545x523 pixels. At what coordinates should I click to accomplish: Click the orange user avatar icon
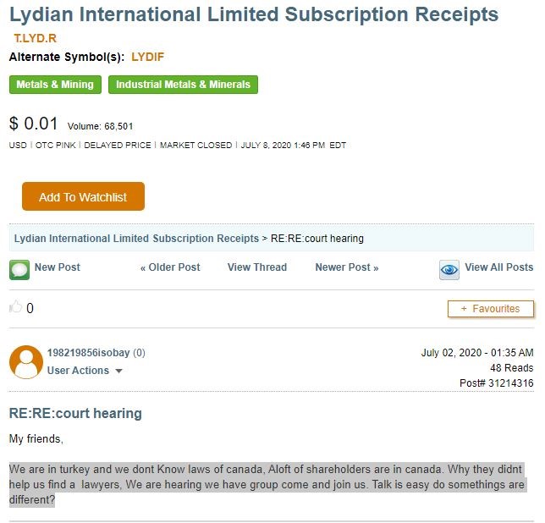click(x=26, y=361)
